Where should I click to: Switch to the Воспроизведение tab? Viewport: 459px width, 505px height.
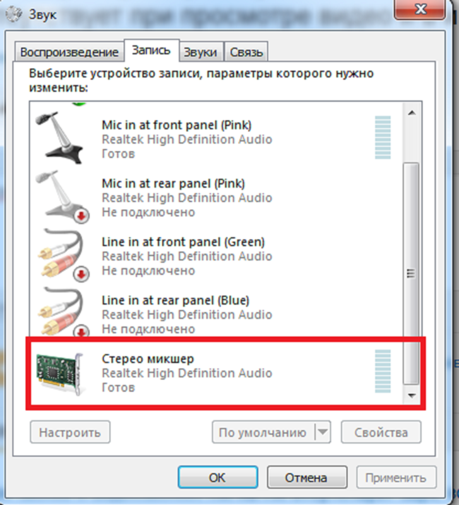click(x=69, y=52)
